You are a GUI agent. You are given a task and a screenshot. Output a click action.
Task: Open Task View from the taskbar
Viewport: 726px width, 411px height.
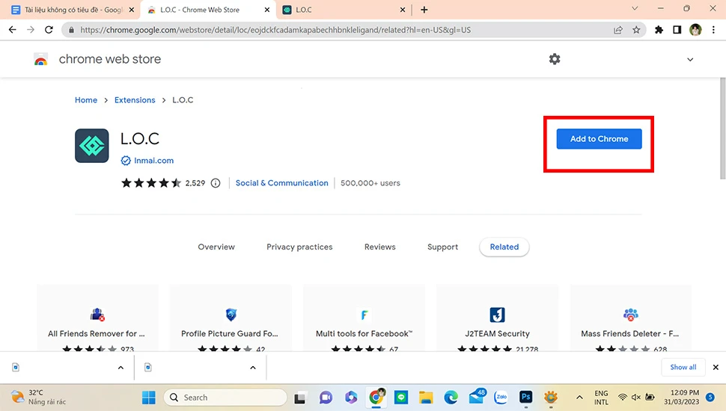299,397
